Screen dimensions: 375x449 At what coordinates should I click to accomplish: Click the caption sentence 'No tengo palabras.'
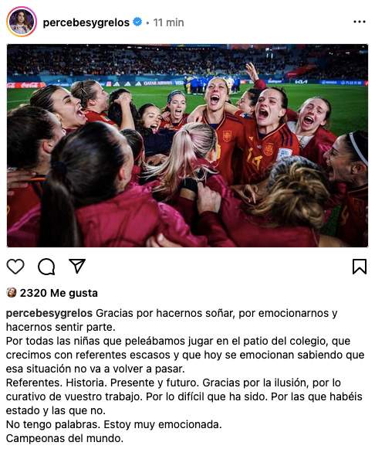click(53, 424)
